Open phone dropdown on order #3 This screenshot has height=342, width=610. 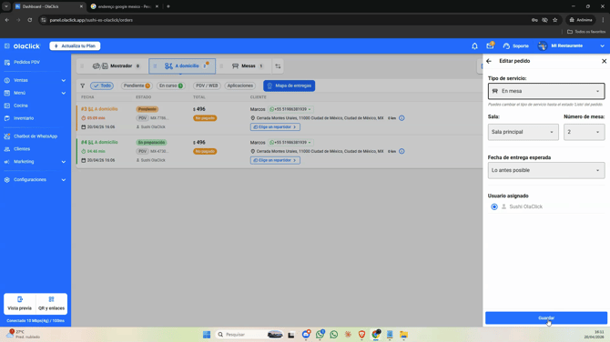coord(290,109)
